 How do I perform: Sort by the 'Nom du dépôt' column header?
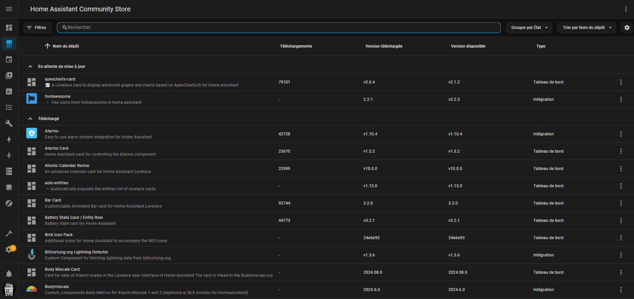(x=65, y=46)
